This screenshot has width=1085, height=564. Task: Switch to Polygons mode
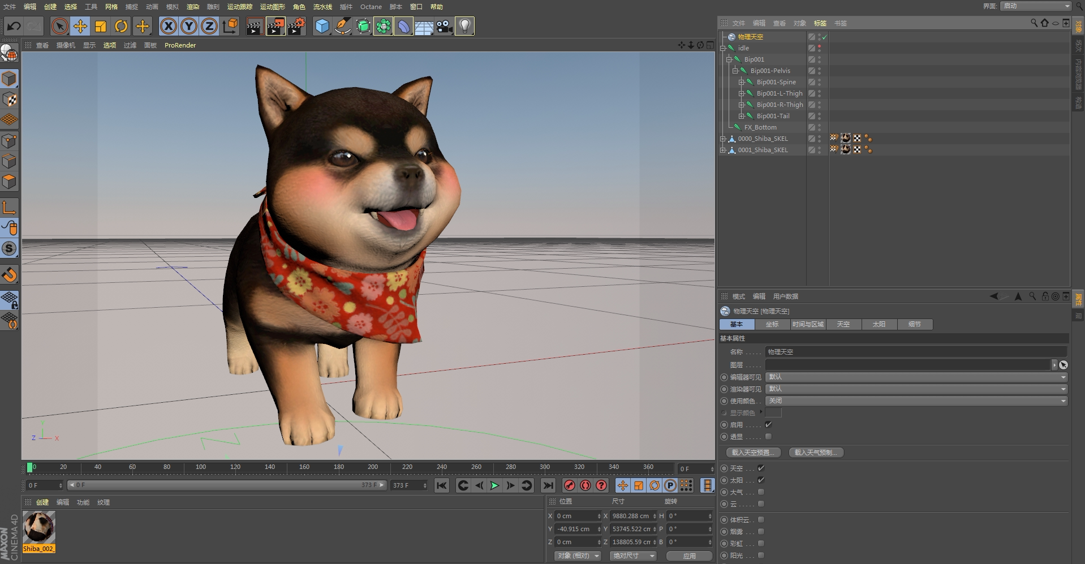pos(10,182)
